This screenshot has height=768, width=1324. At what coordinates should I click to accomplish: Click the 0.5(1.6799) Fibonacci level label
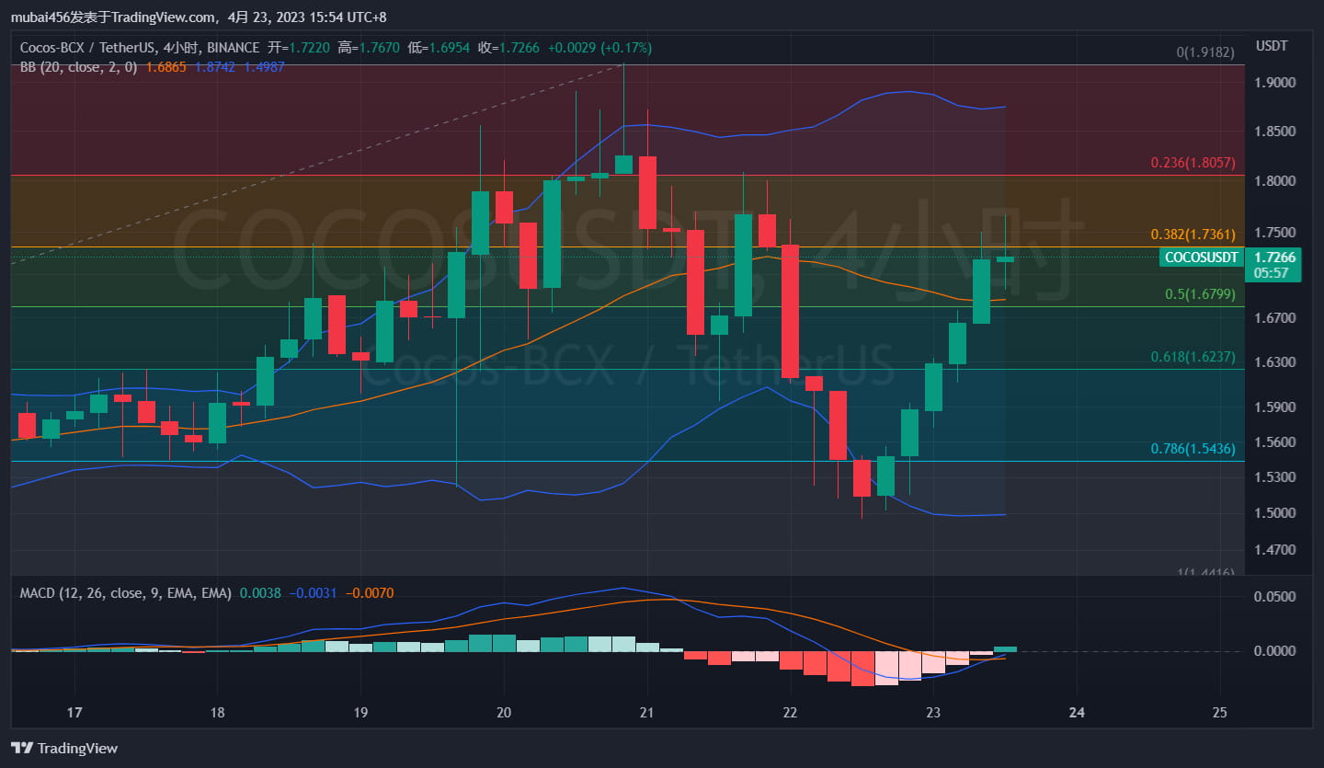tap(1200, 294)
